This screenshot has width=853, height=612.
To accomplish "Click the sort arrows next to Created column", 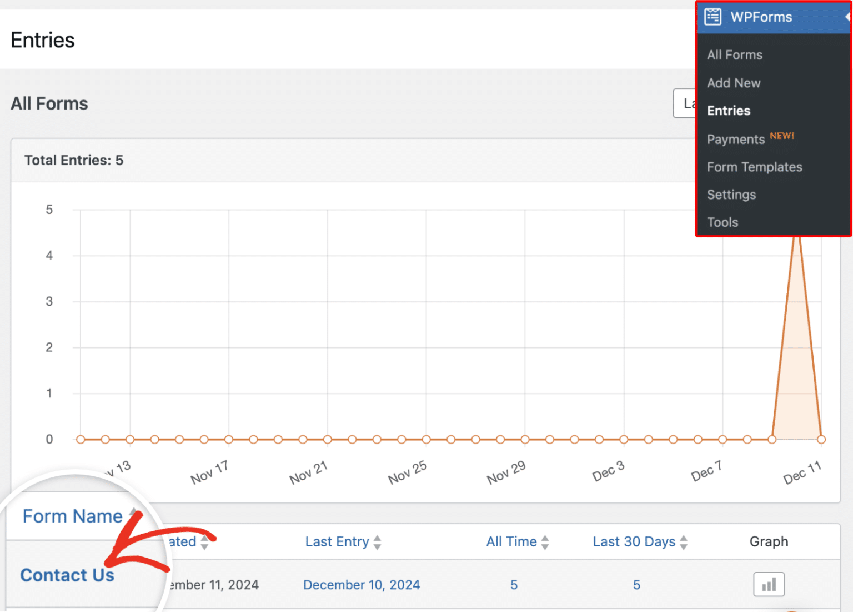I will [x=205, y=542].
